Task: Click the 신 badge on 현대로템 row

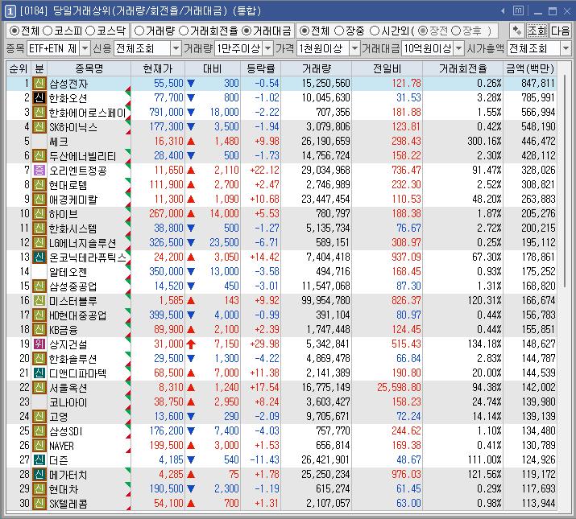Action: 39,184
